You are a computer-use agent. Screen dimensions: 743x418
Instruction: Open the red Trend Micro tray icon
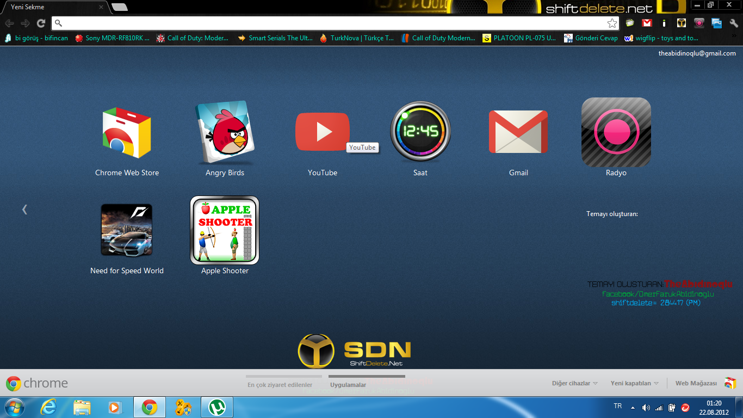click(685, 407)
